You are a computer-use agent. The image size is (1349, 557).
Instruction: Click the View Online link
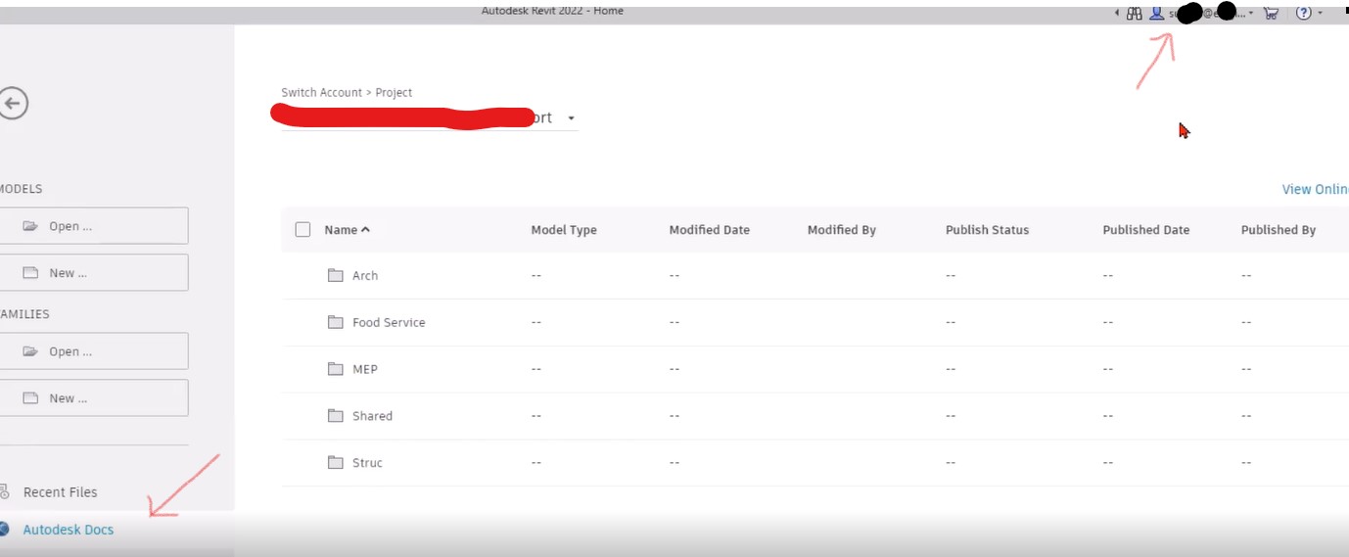1314,189
